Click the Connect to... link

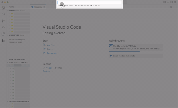click(x=52, y=53)
